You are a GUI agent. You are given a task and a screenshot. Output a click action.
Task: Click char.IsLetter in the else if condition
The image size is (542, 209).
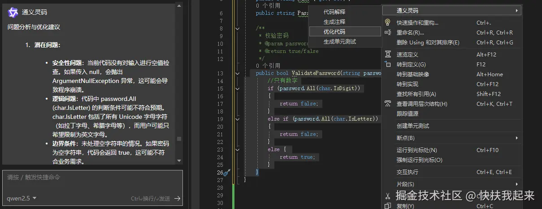coord(354,119)
